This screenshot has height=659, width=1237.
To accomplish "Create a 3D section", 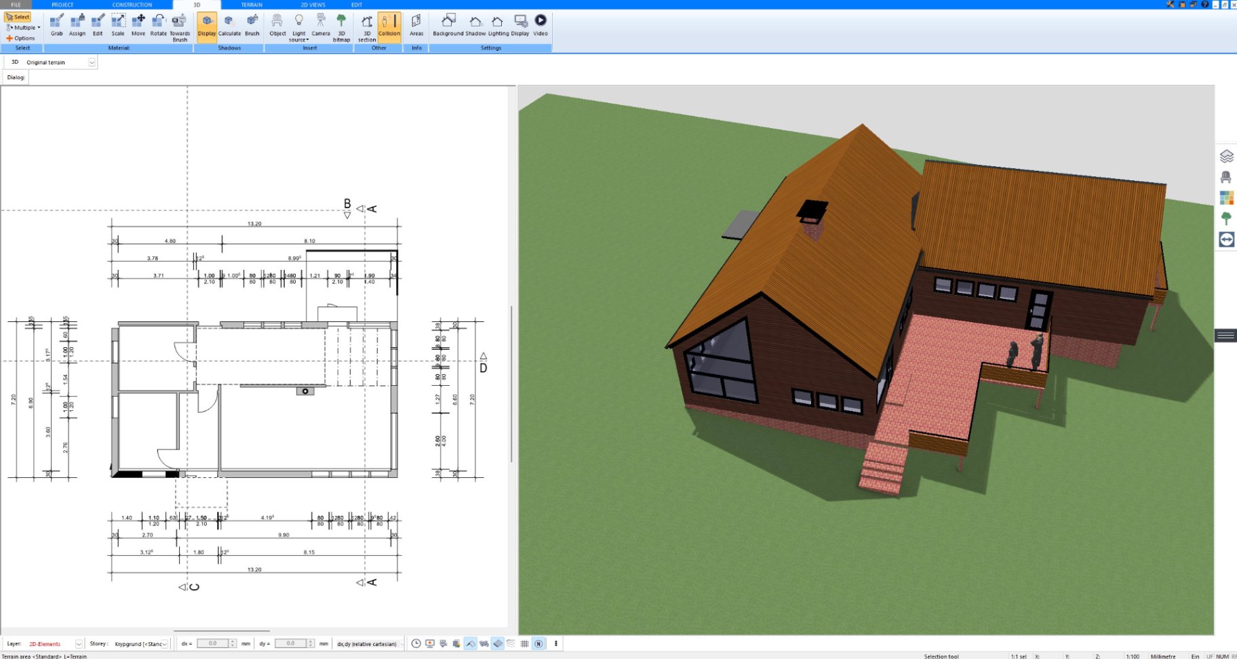I will point(367,28).
